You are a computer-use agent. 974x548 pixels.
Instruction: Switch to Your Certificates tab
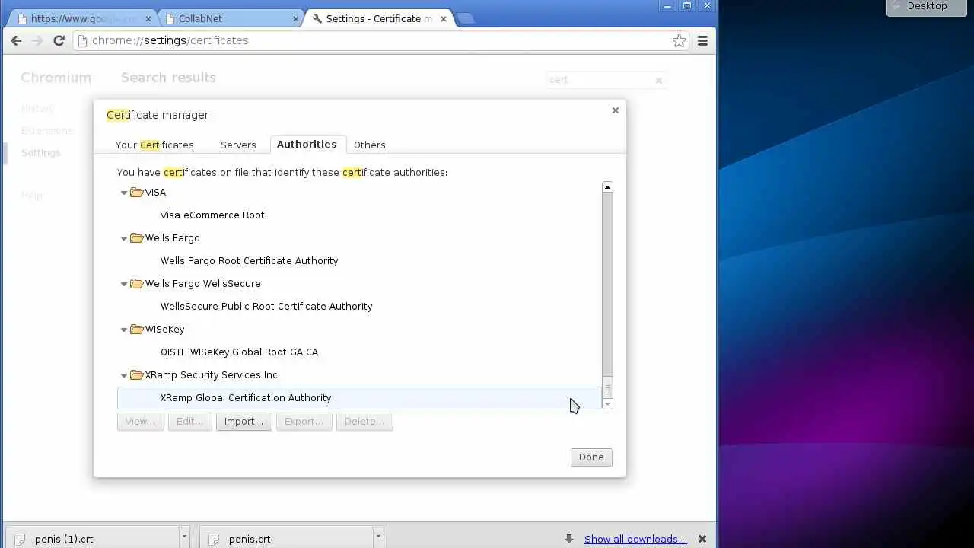coord(154,145)
